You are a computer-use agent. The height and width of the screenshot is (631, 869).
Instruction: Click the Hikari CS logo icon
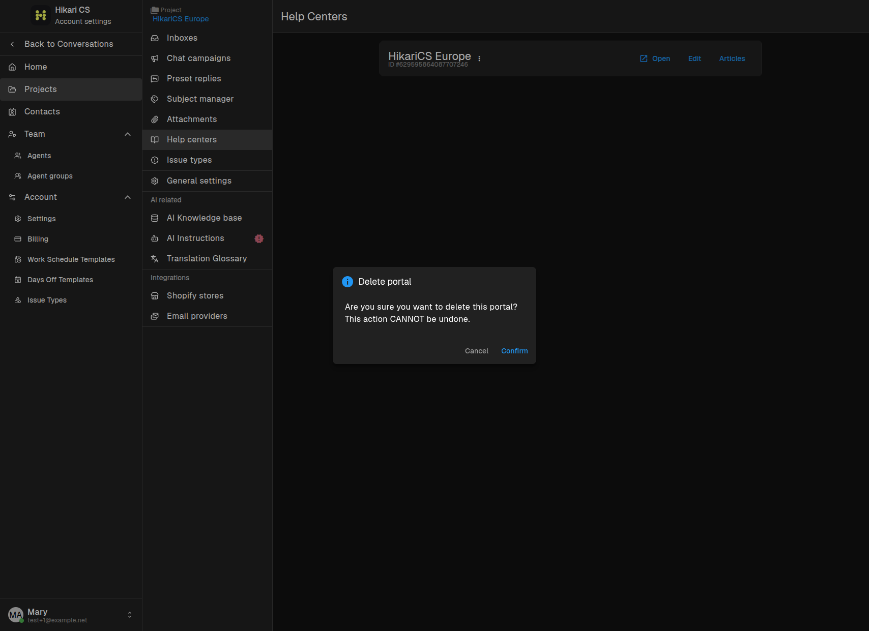click(41, 15)
